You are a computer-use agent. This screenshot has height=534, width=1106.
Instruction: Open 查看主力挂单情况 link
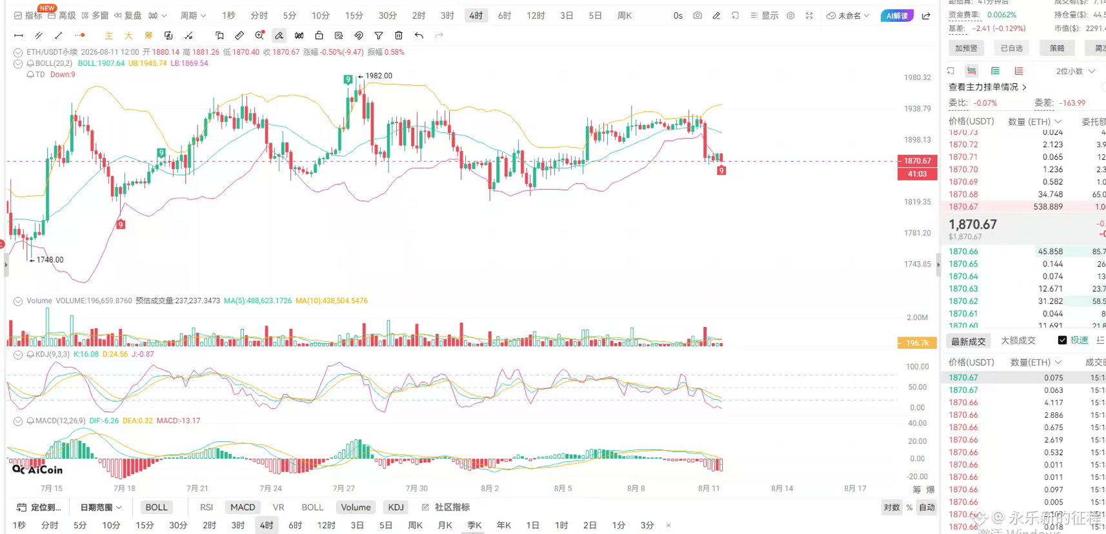point(987,87)
